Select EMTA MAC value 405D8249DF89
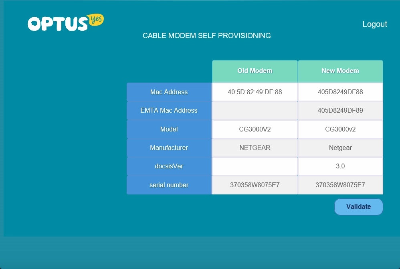The image size is (400, 269). coord(340,111)
